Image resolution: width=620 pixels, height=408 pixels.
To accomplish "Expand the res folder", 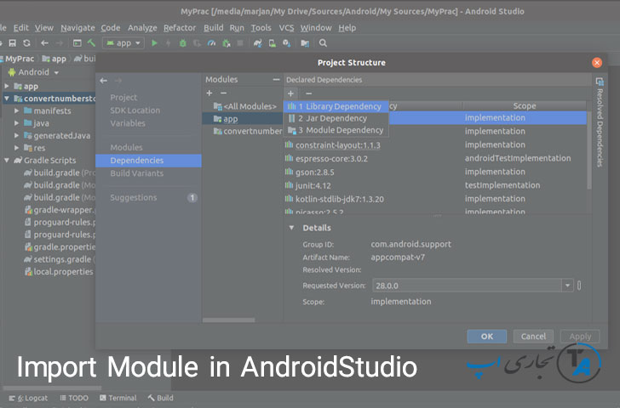I will (x=17, y=148).
